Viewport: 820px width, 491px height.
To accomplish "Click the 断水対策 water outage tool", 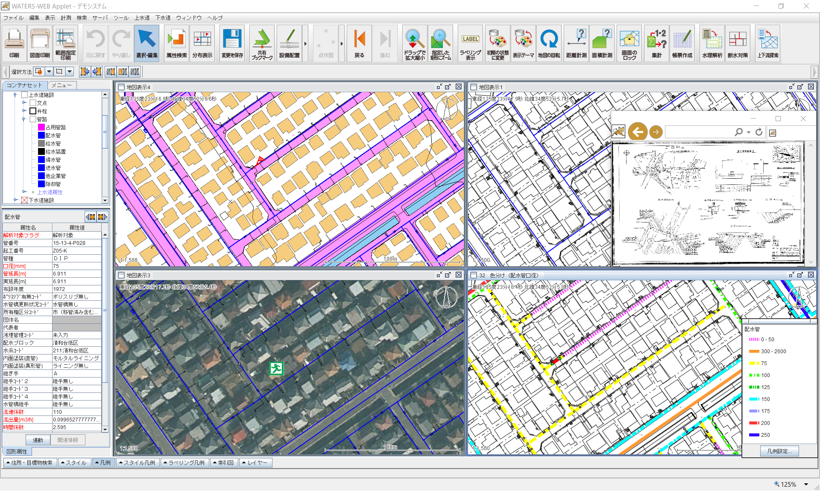I will point(738,43).
